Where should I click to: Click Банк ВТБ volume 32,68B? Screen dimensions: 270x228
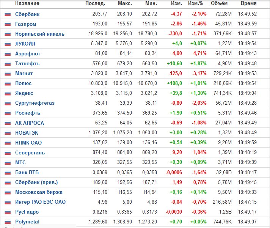tap(224, 172)
